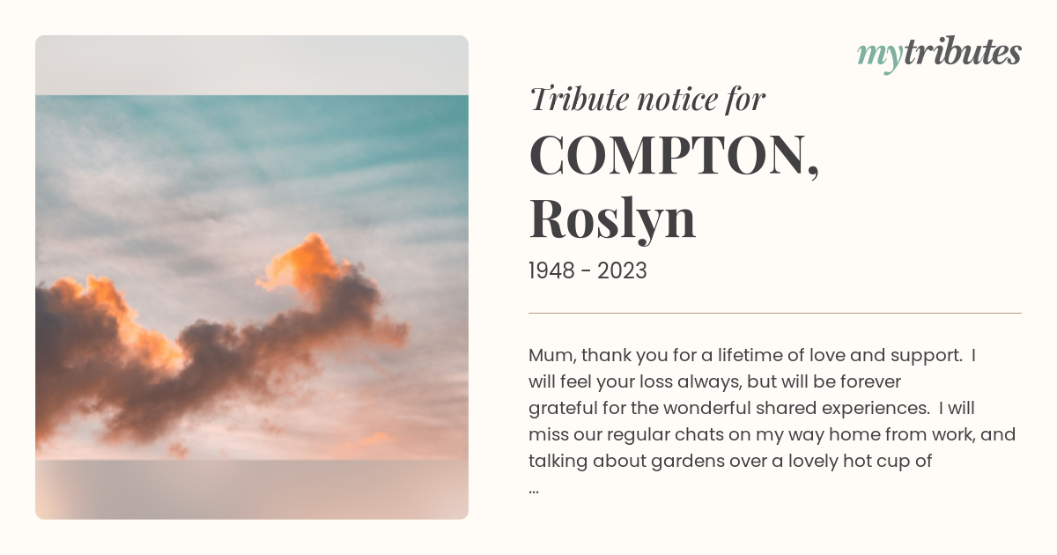Click the mytributes logo
1057x555 pixels.
point(939,54)
